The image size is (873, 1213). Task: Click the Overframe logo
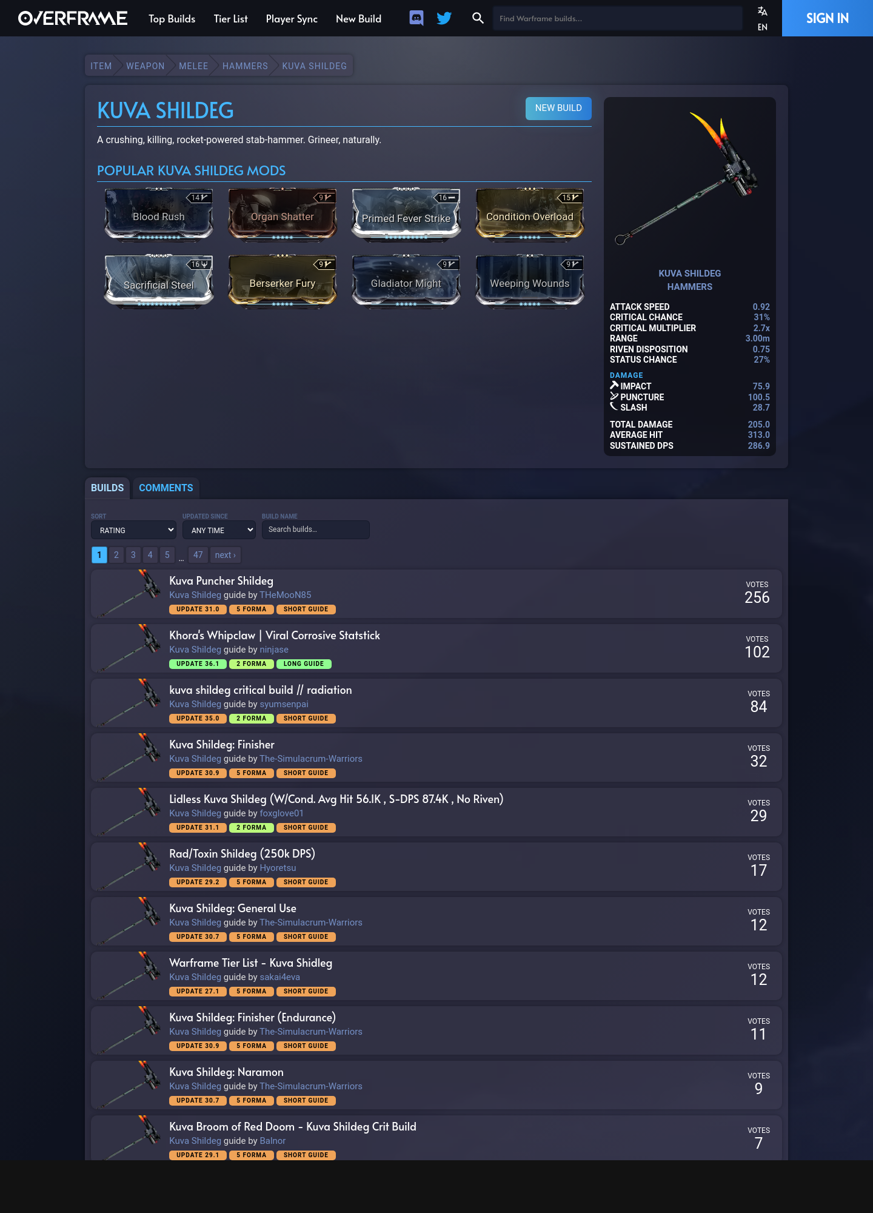pyautogui.click(x=73, y=18)
